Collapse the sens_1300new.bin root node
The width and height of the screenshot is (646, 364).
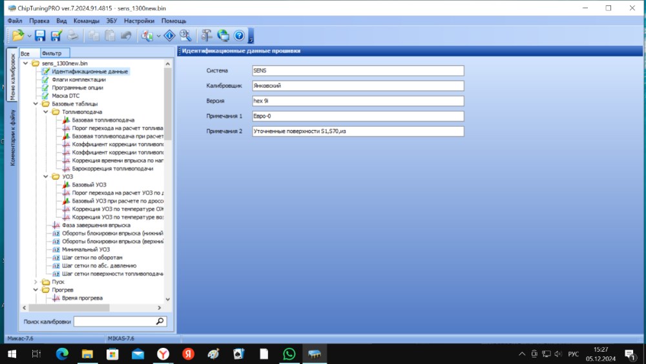pyautogui.click(x=26, y=63)
